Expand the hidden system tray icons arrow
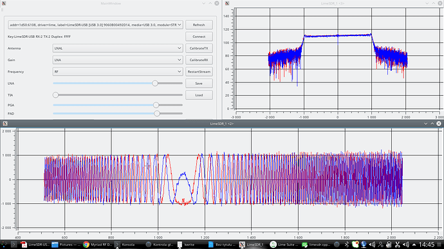Viewport: 444px width, 249px height. 414,244
